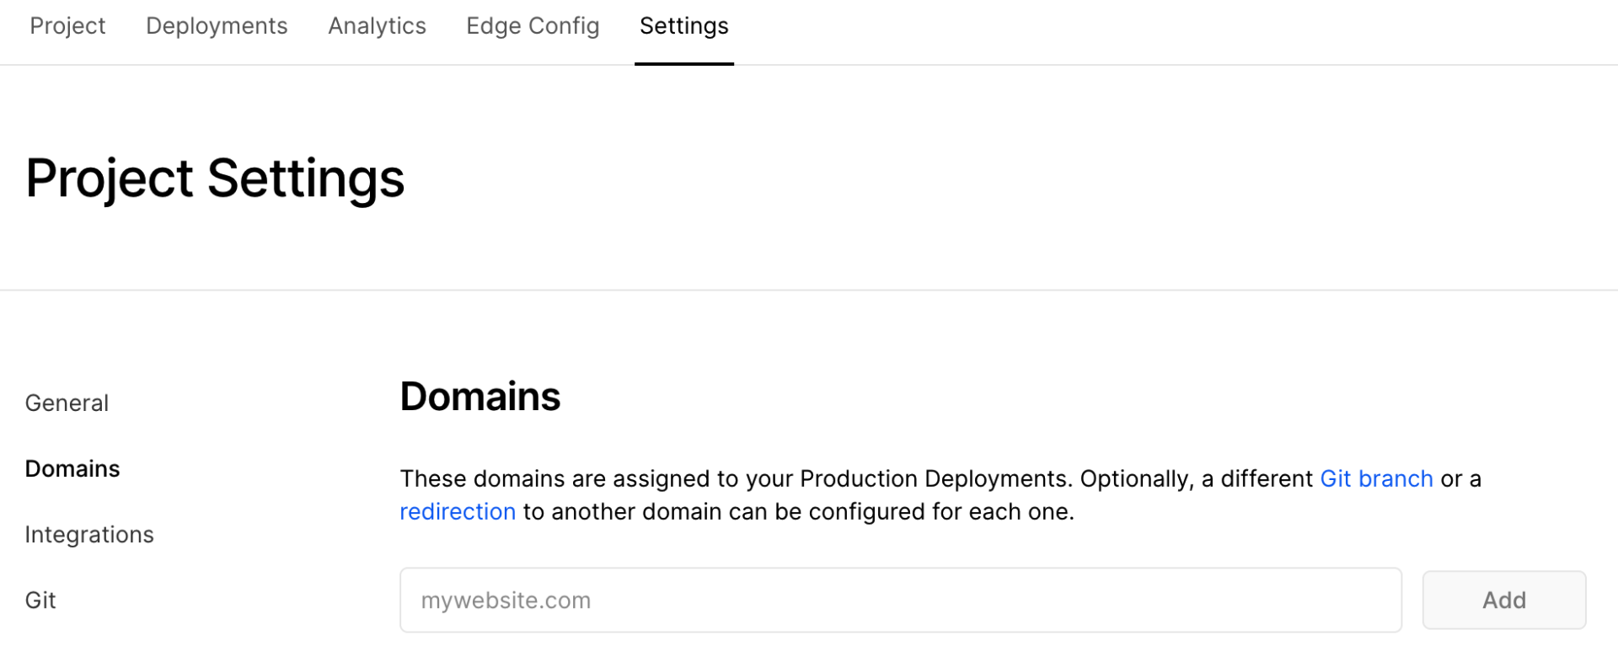
Task: Follow the Git branch link
Action: click(1376, 479)
